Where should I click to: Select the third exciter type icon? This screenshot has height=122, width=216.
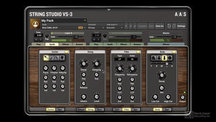click(x=57, y=58)
